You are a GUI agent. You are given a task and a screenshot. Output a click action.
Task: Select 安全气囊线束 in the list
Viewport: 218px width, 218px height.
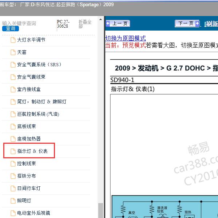click(x=31, y=77)
